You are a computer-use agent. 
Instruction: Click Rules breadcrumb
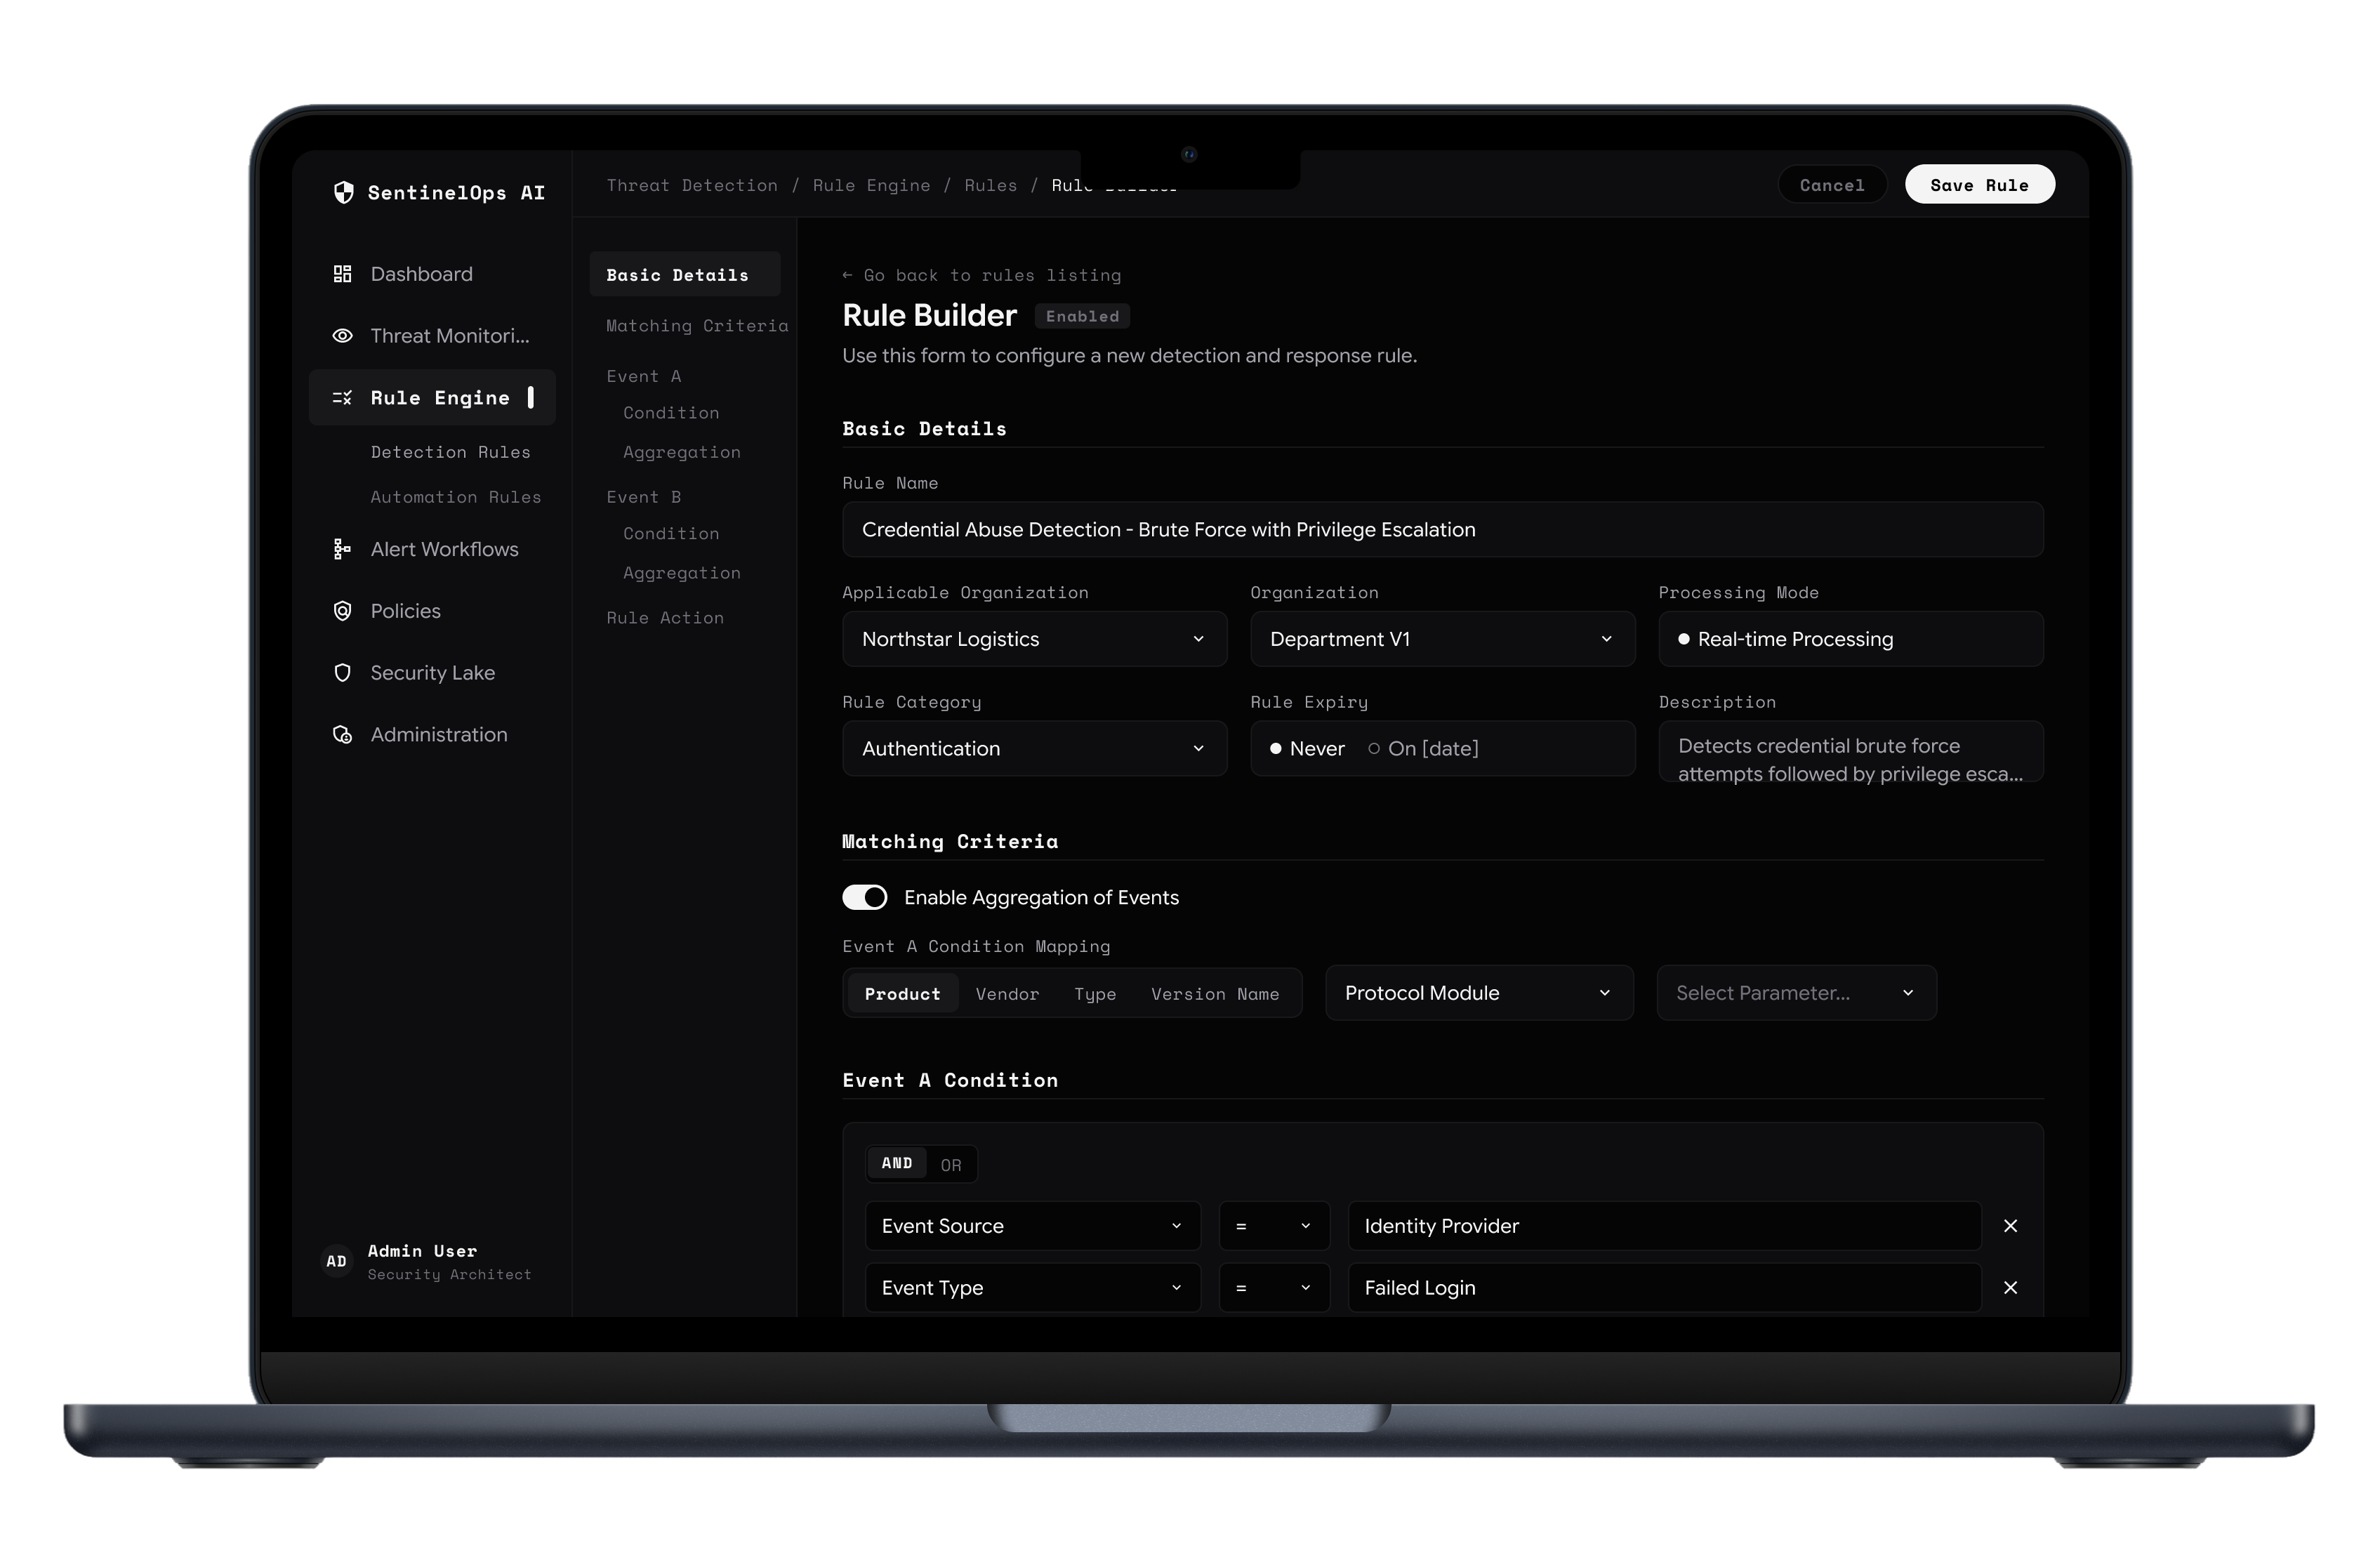tap(990, 185)
